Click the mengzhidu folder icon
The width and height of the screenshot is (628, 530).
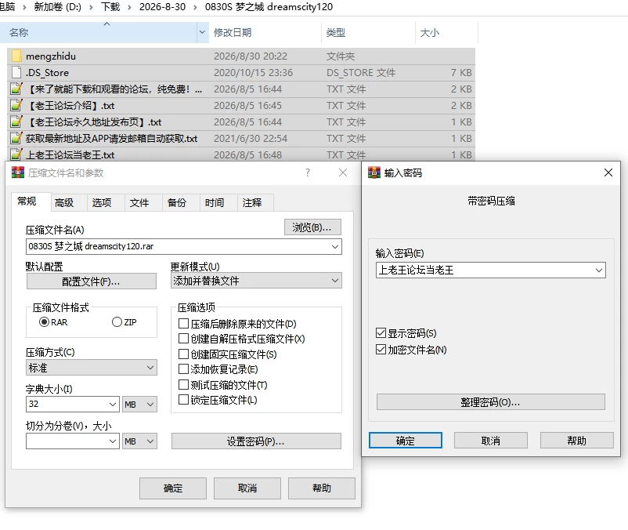(16, 56)
